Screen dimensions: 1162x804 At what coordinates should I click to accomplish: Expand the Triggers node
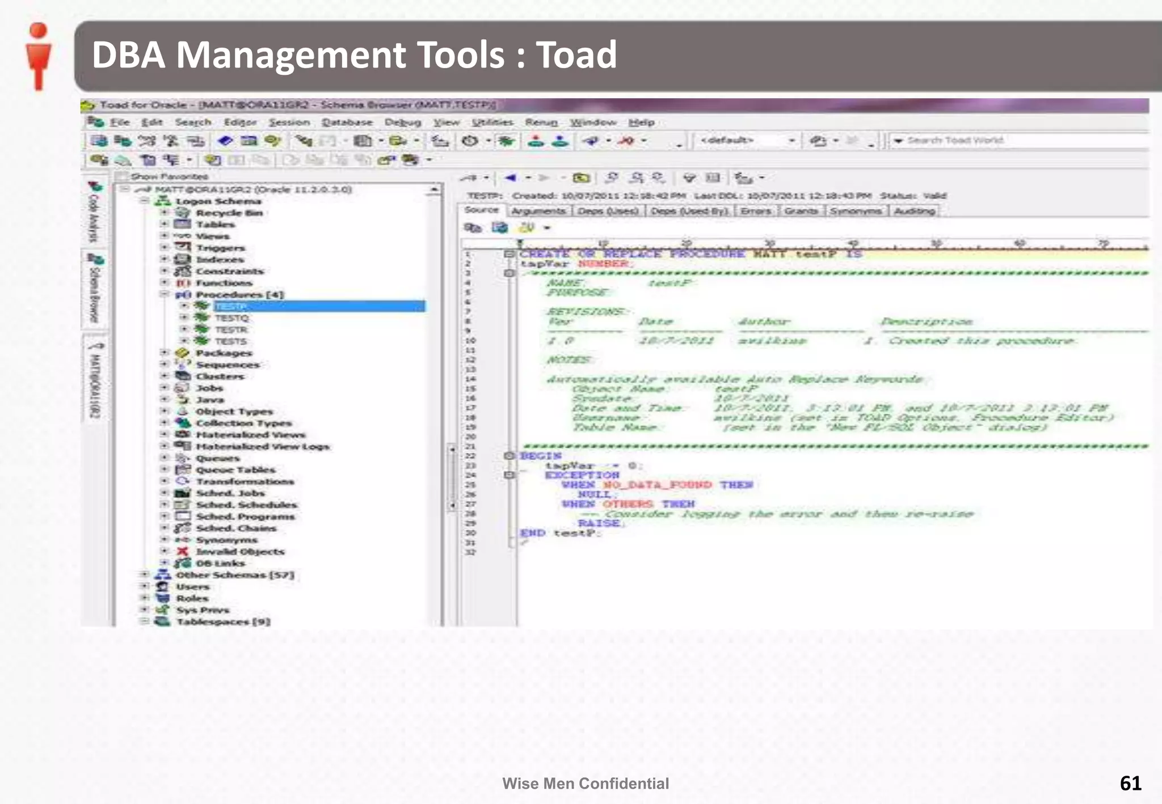[x=165, y=247]
